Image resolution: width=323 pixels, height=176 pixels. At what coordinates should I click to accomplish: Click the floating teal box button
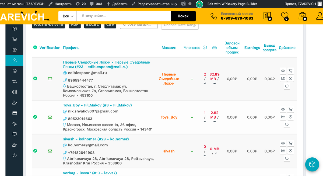click(x=312, y=164)
